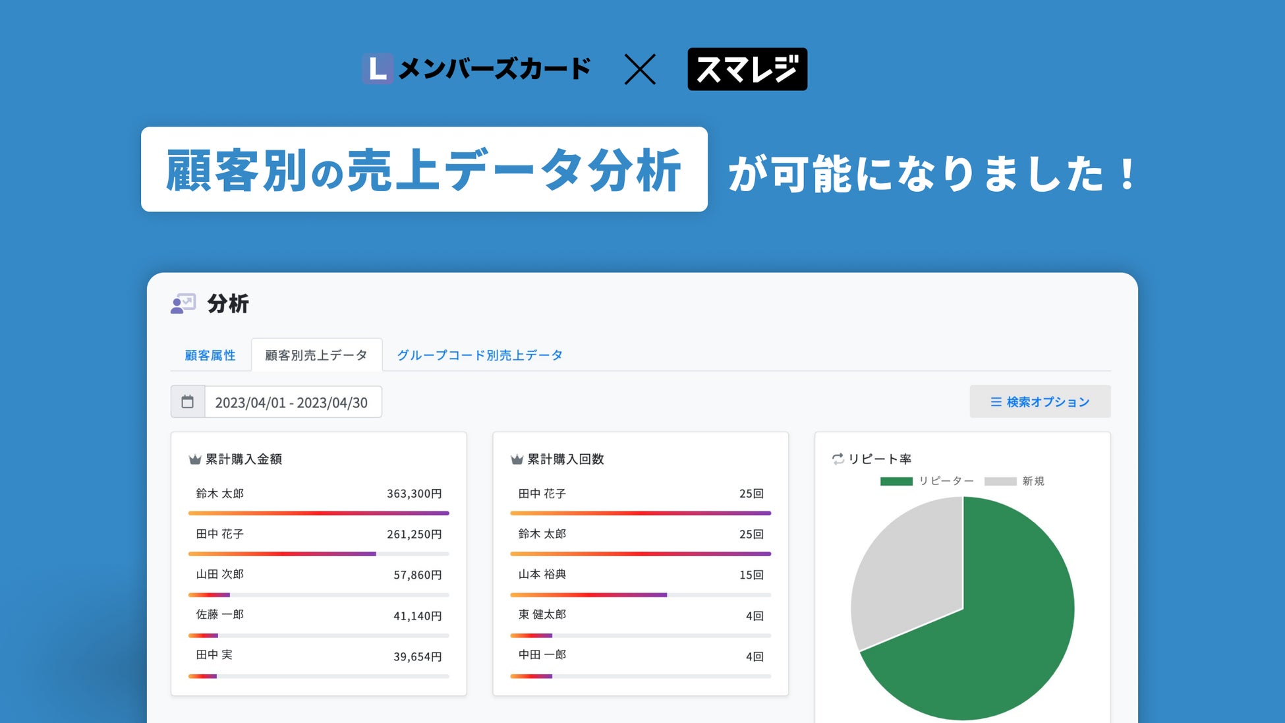Open the グループコード別売上データ tab

(480, 355)
